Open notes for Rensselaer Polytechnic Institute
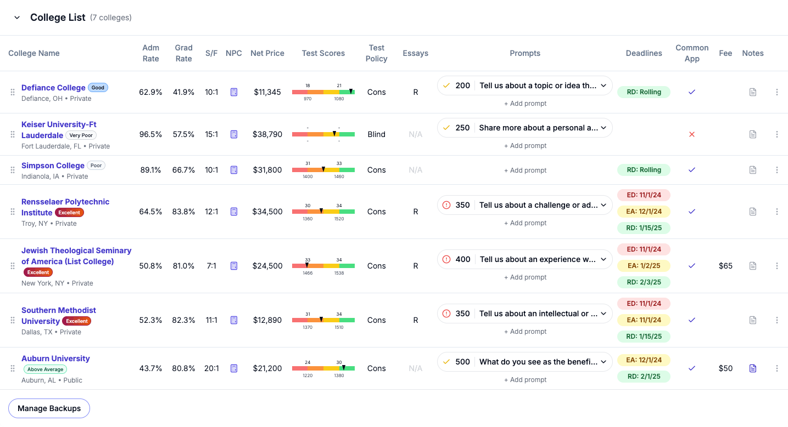788x427 pixels. click(x=753, y=212)
